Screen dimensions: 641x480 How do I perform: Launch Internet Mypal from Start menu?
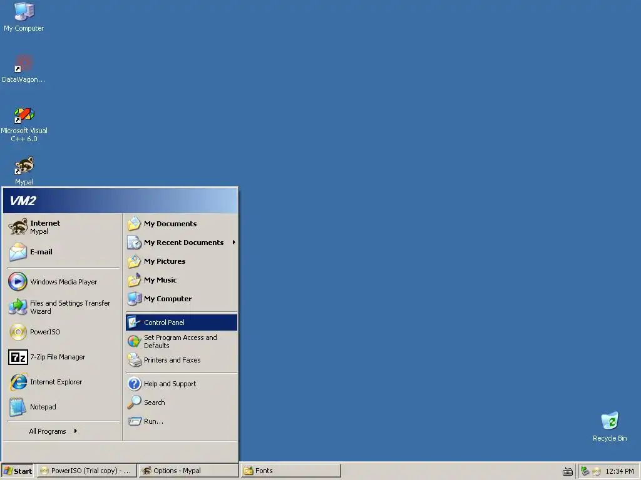(x=63, y=227)
